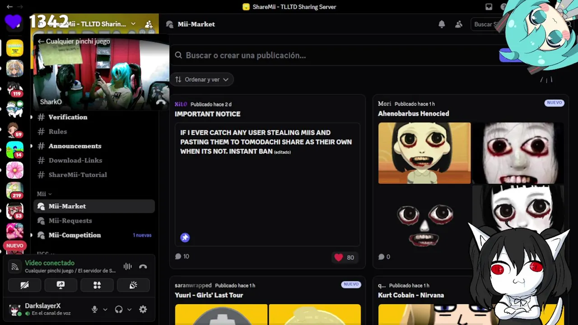The height and width of the screenshot is (325, 578).
Task: Open the soundboard
Action: (133, 285)
